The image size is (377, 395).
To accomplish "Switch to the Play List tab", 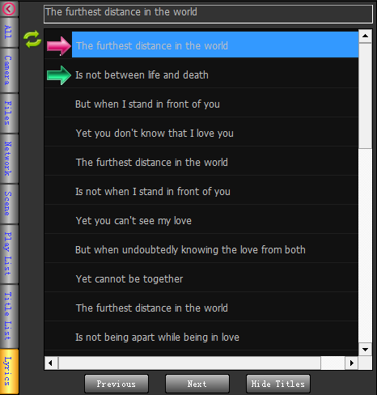I will pyautogui.click(x=9, y=254).
